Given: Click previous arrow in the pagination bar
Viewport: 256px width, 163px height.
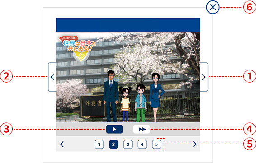Looking at the screenshot, I should (62, 144).
